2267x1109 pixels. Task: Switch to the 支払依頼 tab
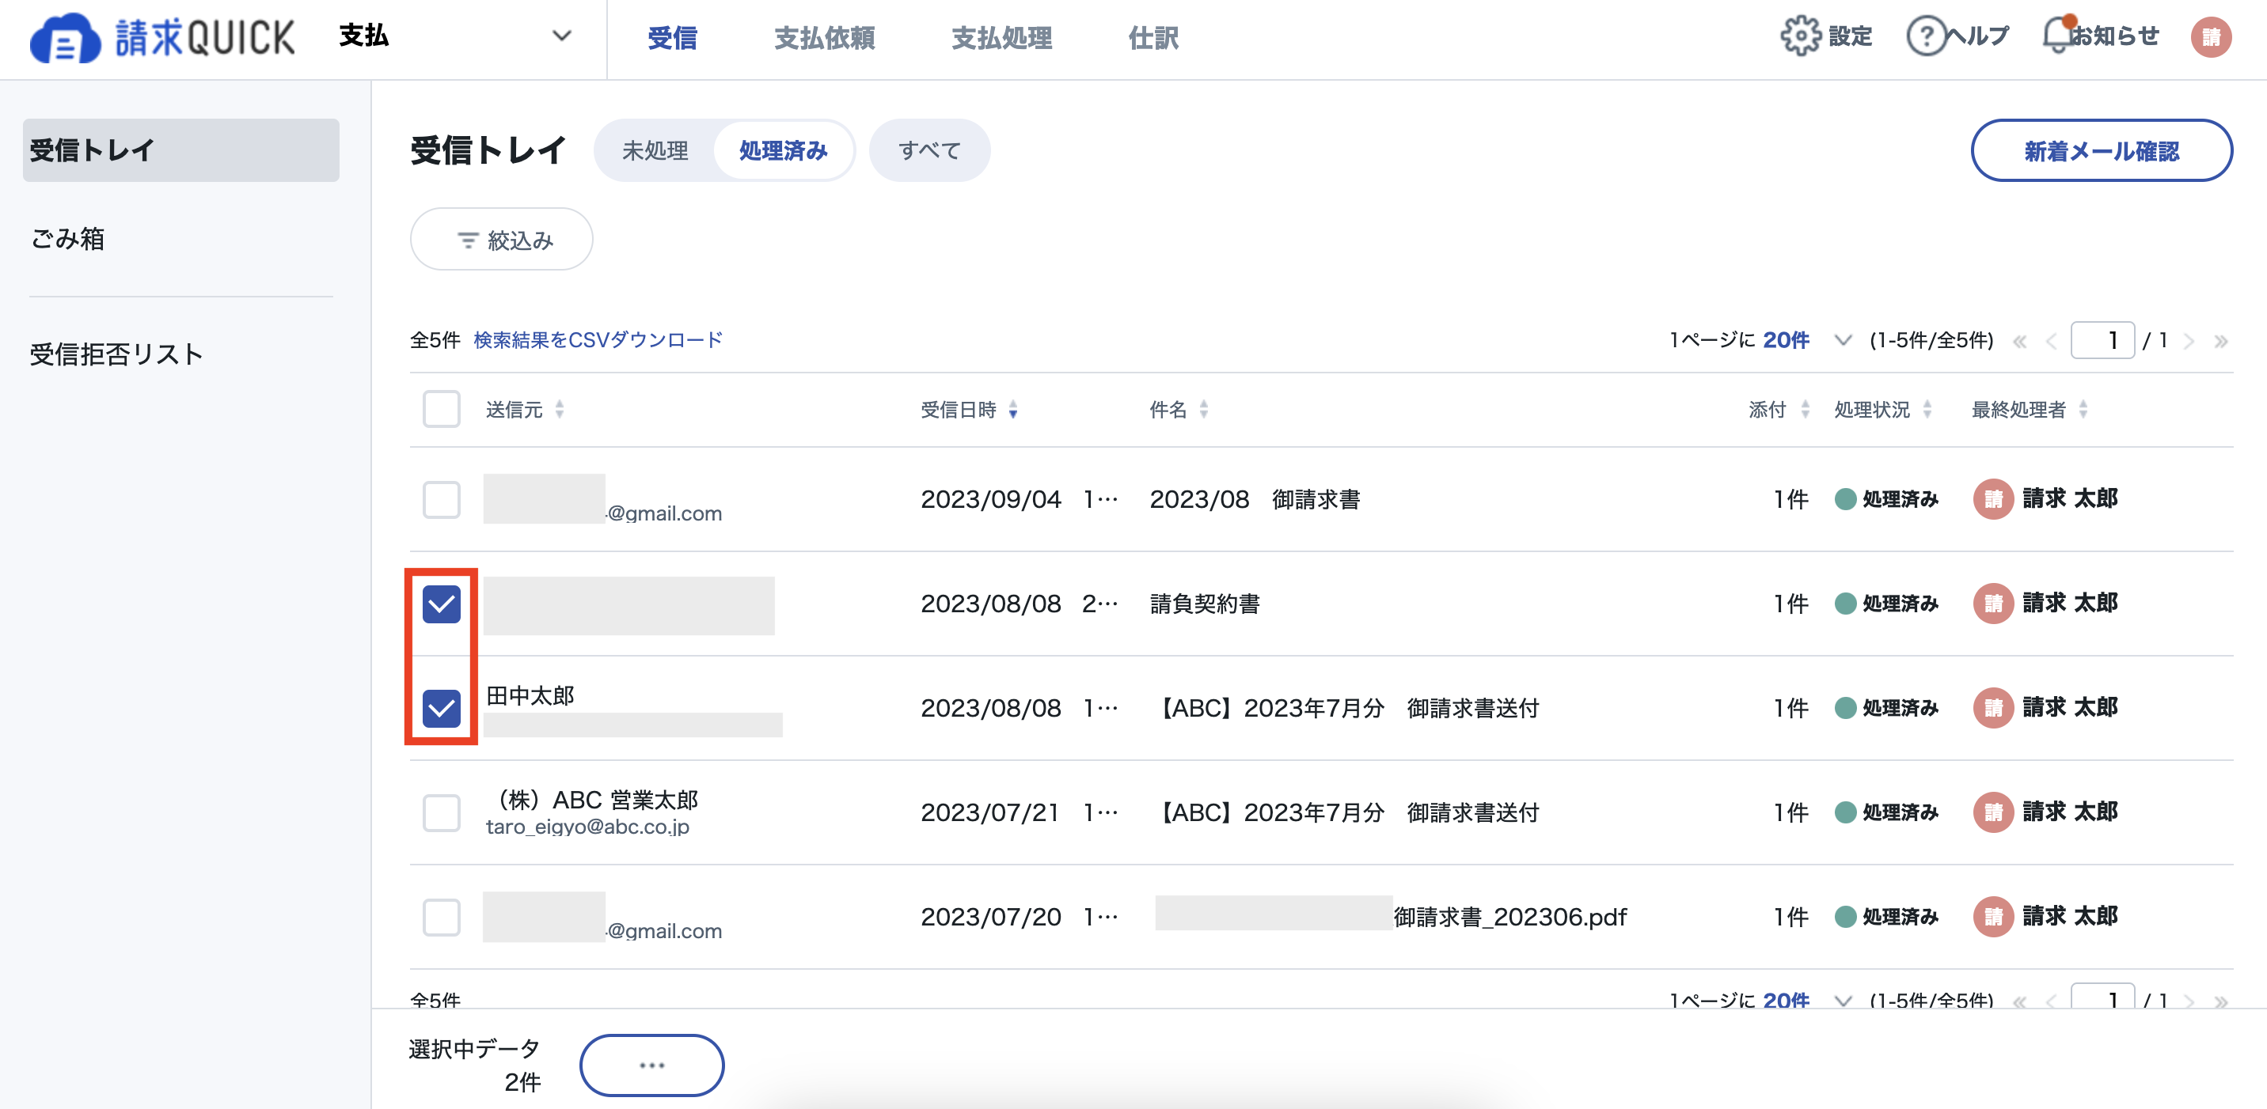pos(824,38)
